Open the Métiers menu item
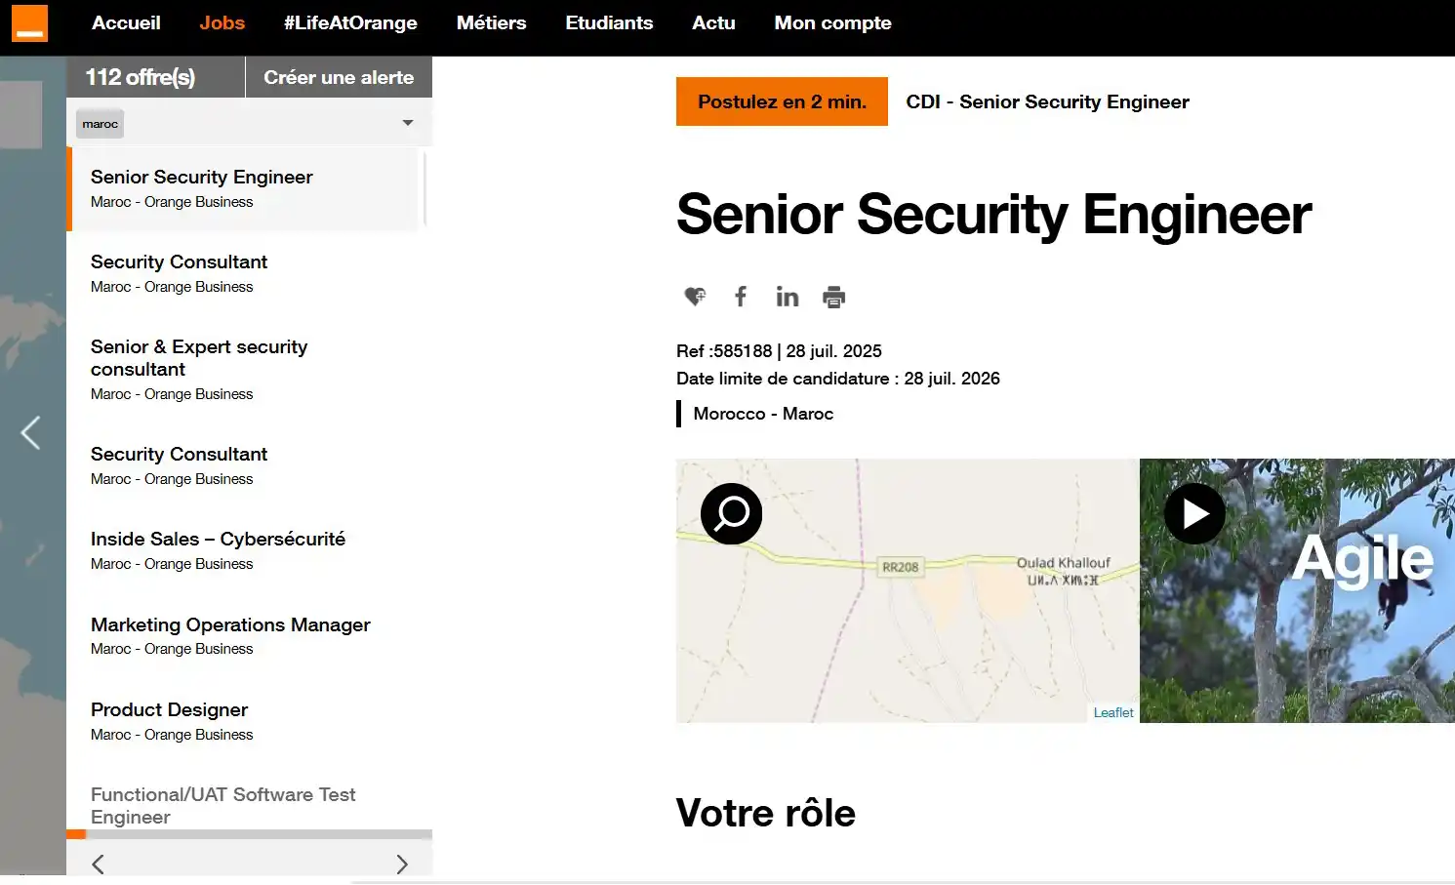Screen dimensions: 1455x885 (491, 23)
